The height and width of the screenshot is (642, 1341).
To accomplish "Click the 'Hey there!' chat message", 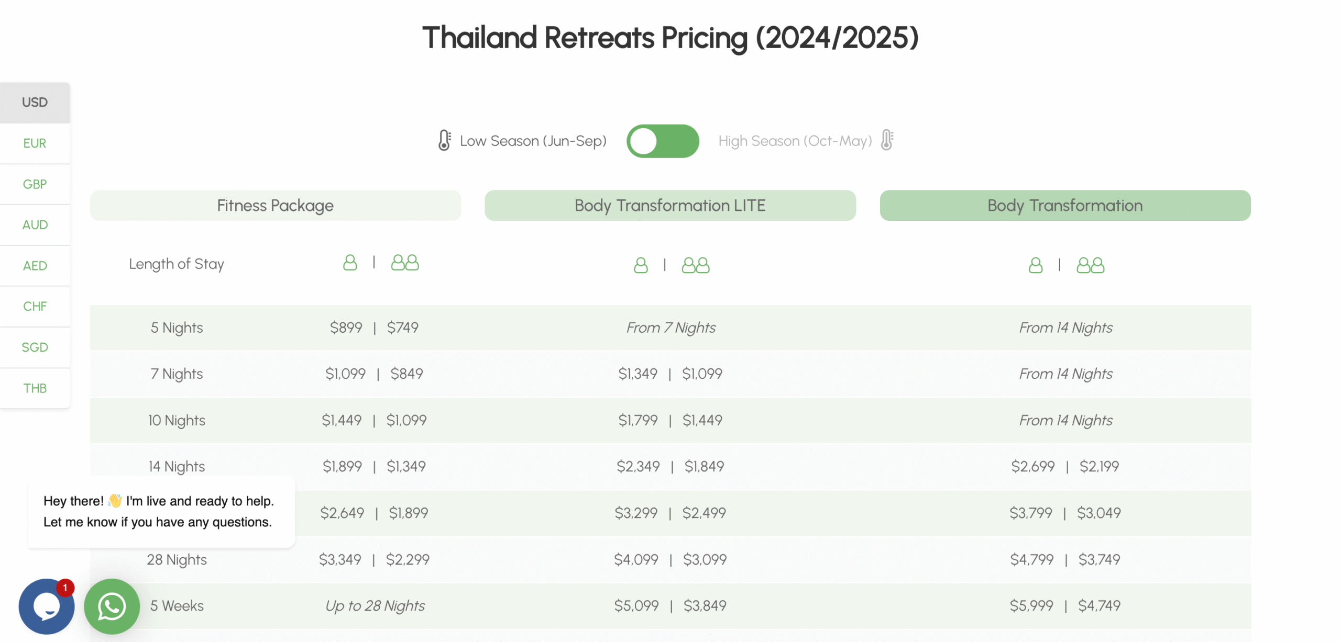I will [159, 511].
